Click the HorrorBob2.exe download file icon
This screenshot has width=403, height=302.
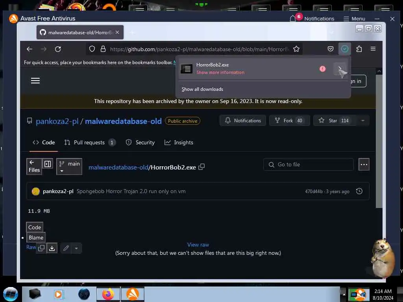(x=187, y=68)
